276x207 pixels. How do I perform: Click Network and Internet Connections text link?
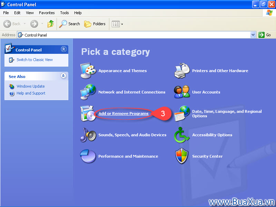coord(132,92)
